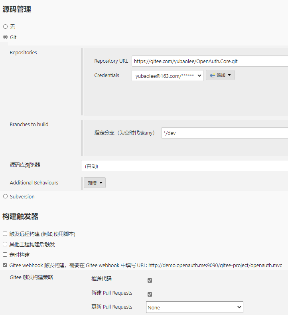
Task: Open the 源码库浏览器 selector
Action: (184, 166)
